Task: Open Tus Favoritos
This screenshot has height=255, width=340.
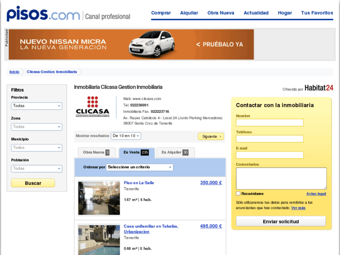Action: 317,13
